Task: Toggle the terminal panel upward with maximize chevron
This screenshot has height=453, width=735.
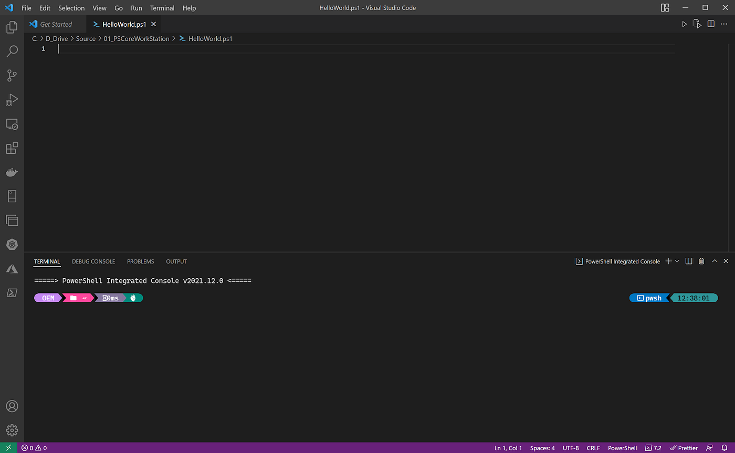Action: click(715, 261)
